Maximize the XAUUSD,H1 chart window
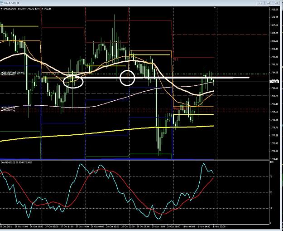 (x=268, y=3)
